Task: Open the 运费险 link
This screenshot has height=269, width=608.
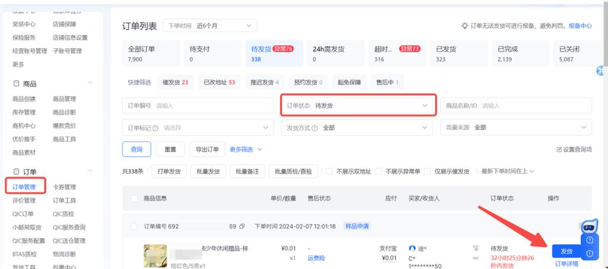Action: 316,258
